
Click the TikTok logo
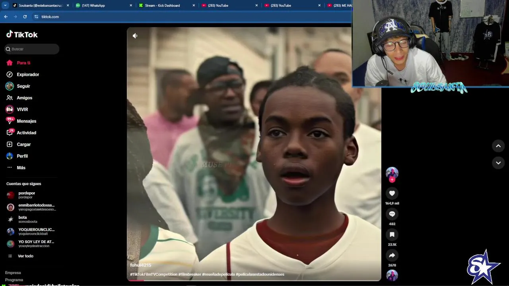(22, 35)
